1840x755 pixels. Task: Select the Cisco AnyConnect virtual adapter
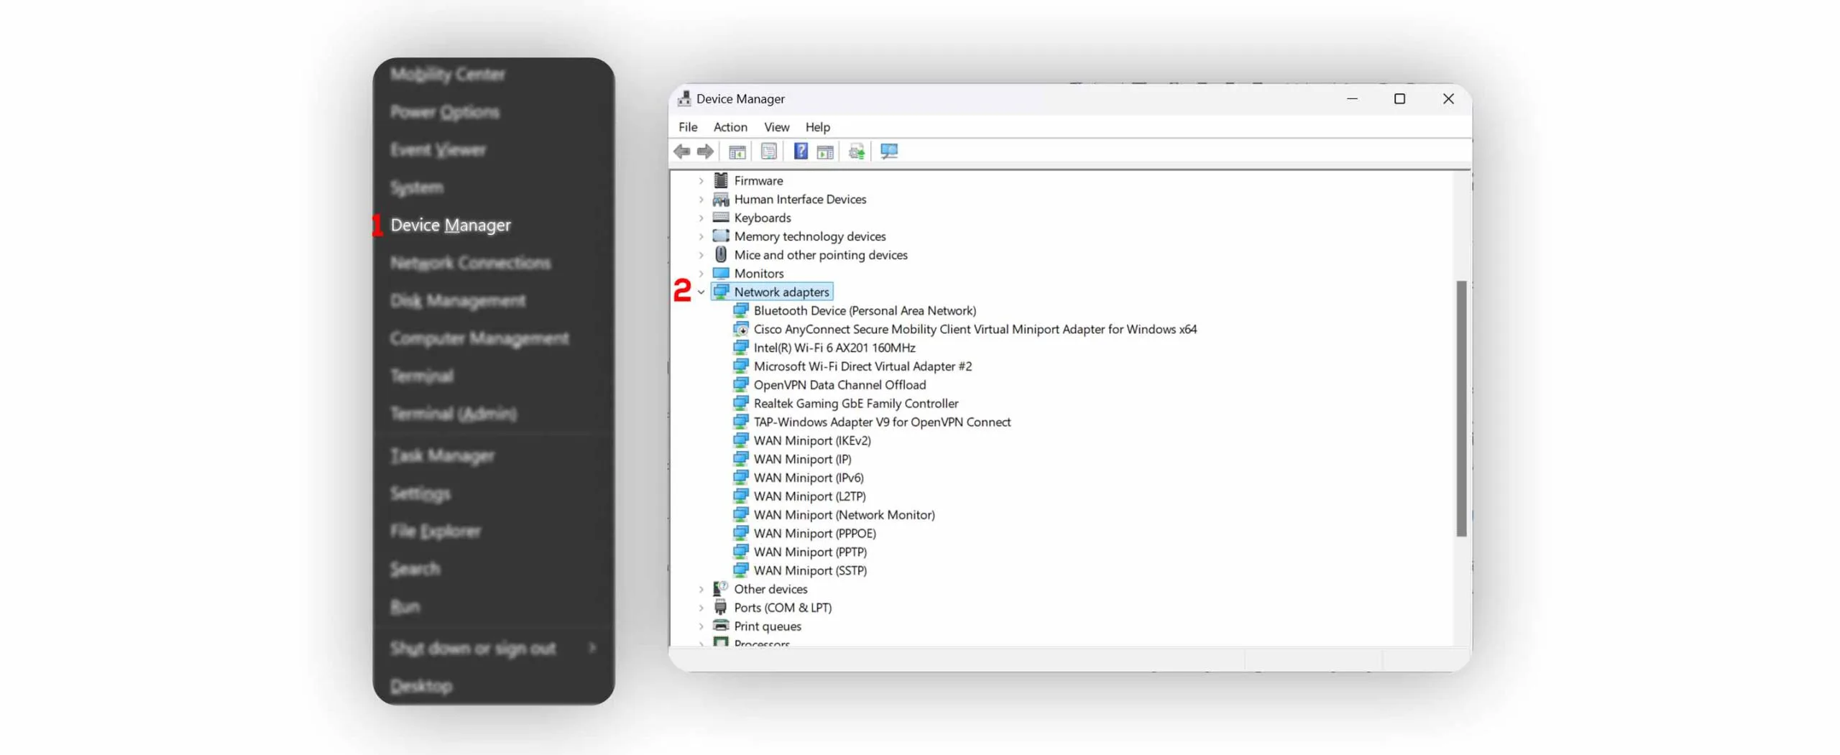coord(974,329)
